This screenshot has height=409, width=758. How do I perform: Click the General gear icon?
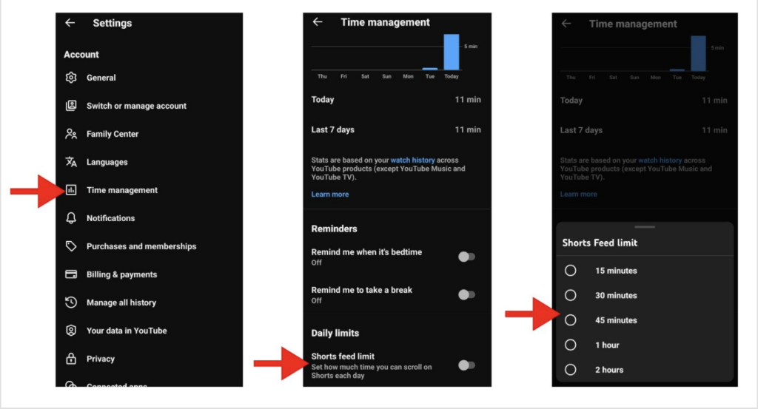[x=71, y=78]
